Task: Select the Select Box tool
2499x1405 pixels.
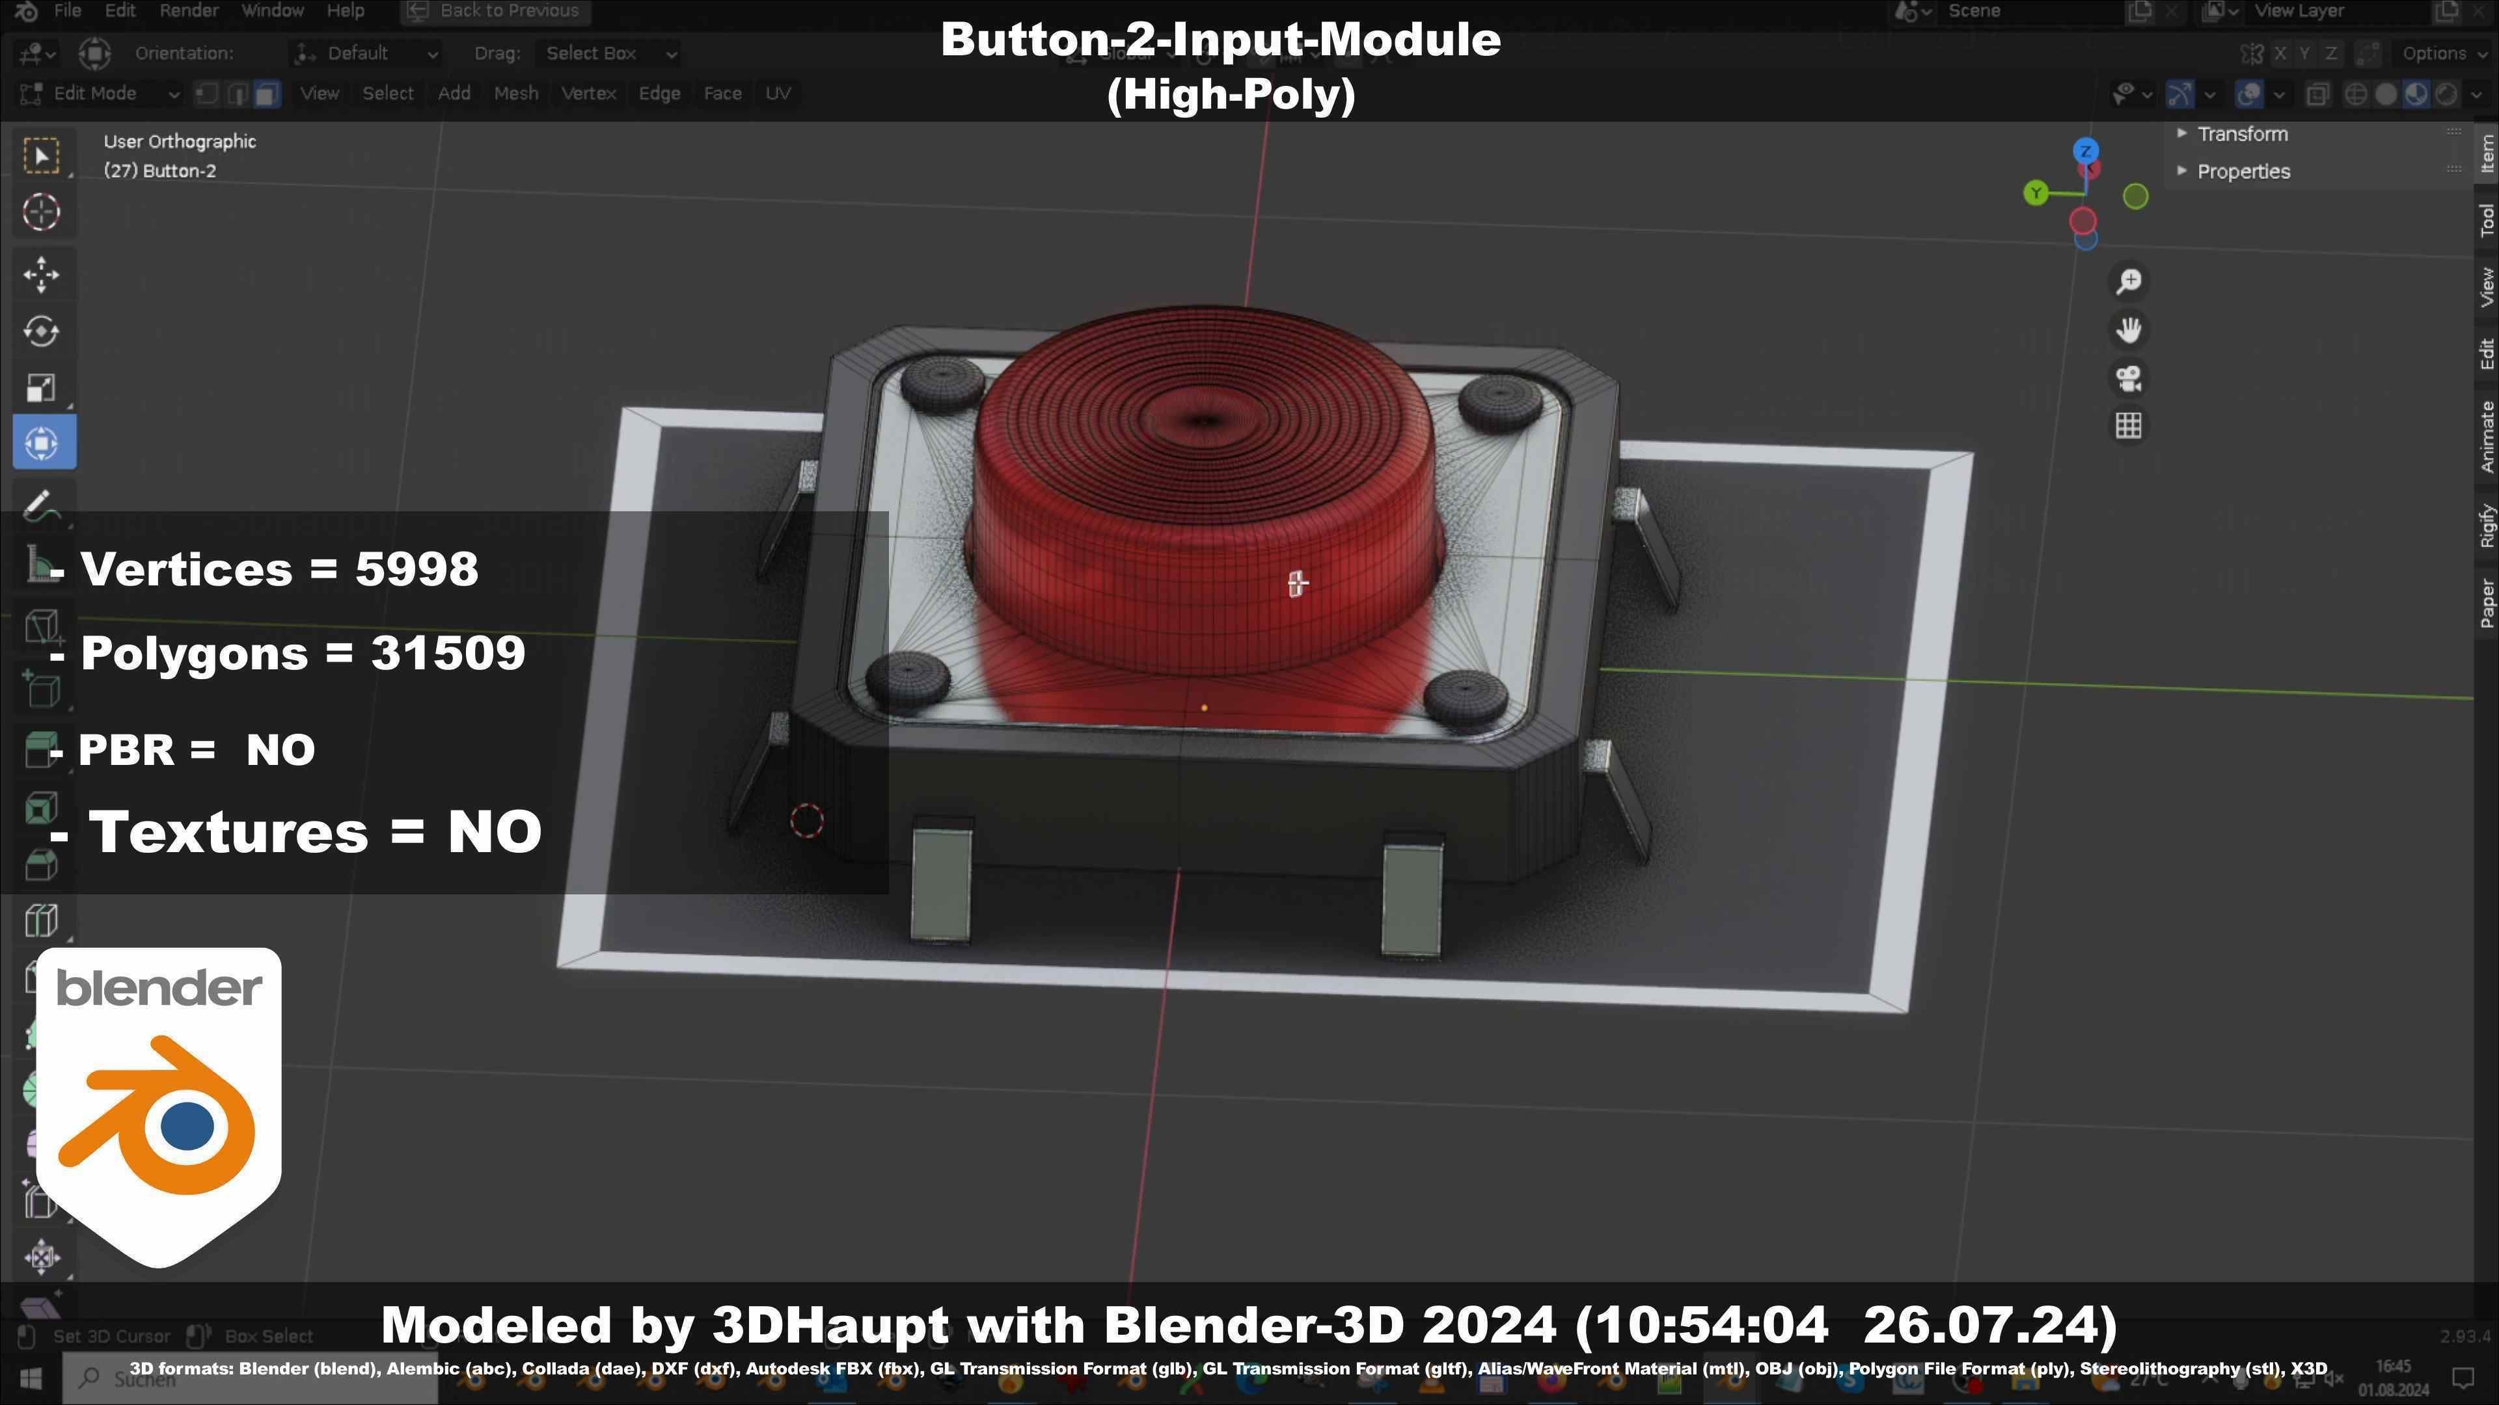Action: coord(41,155)
